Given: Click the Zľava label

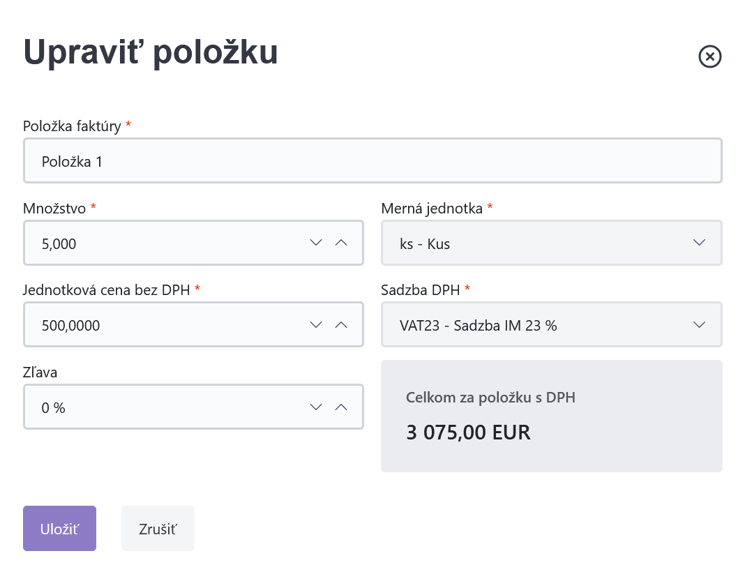Looking at the screenshot, I should 40,372.
